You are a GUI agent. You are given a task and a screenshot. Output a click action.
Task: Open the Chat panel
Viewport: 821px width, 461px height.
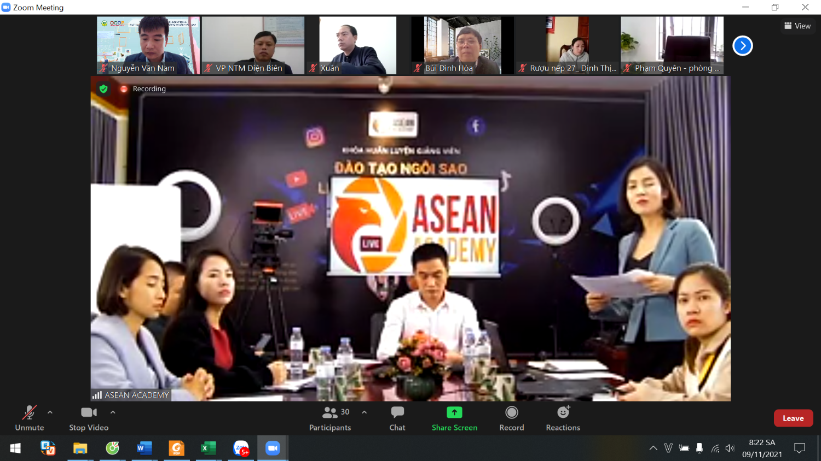point(397,418)
